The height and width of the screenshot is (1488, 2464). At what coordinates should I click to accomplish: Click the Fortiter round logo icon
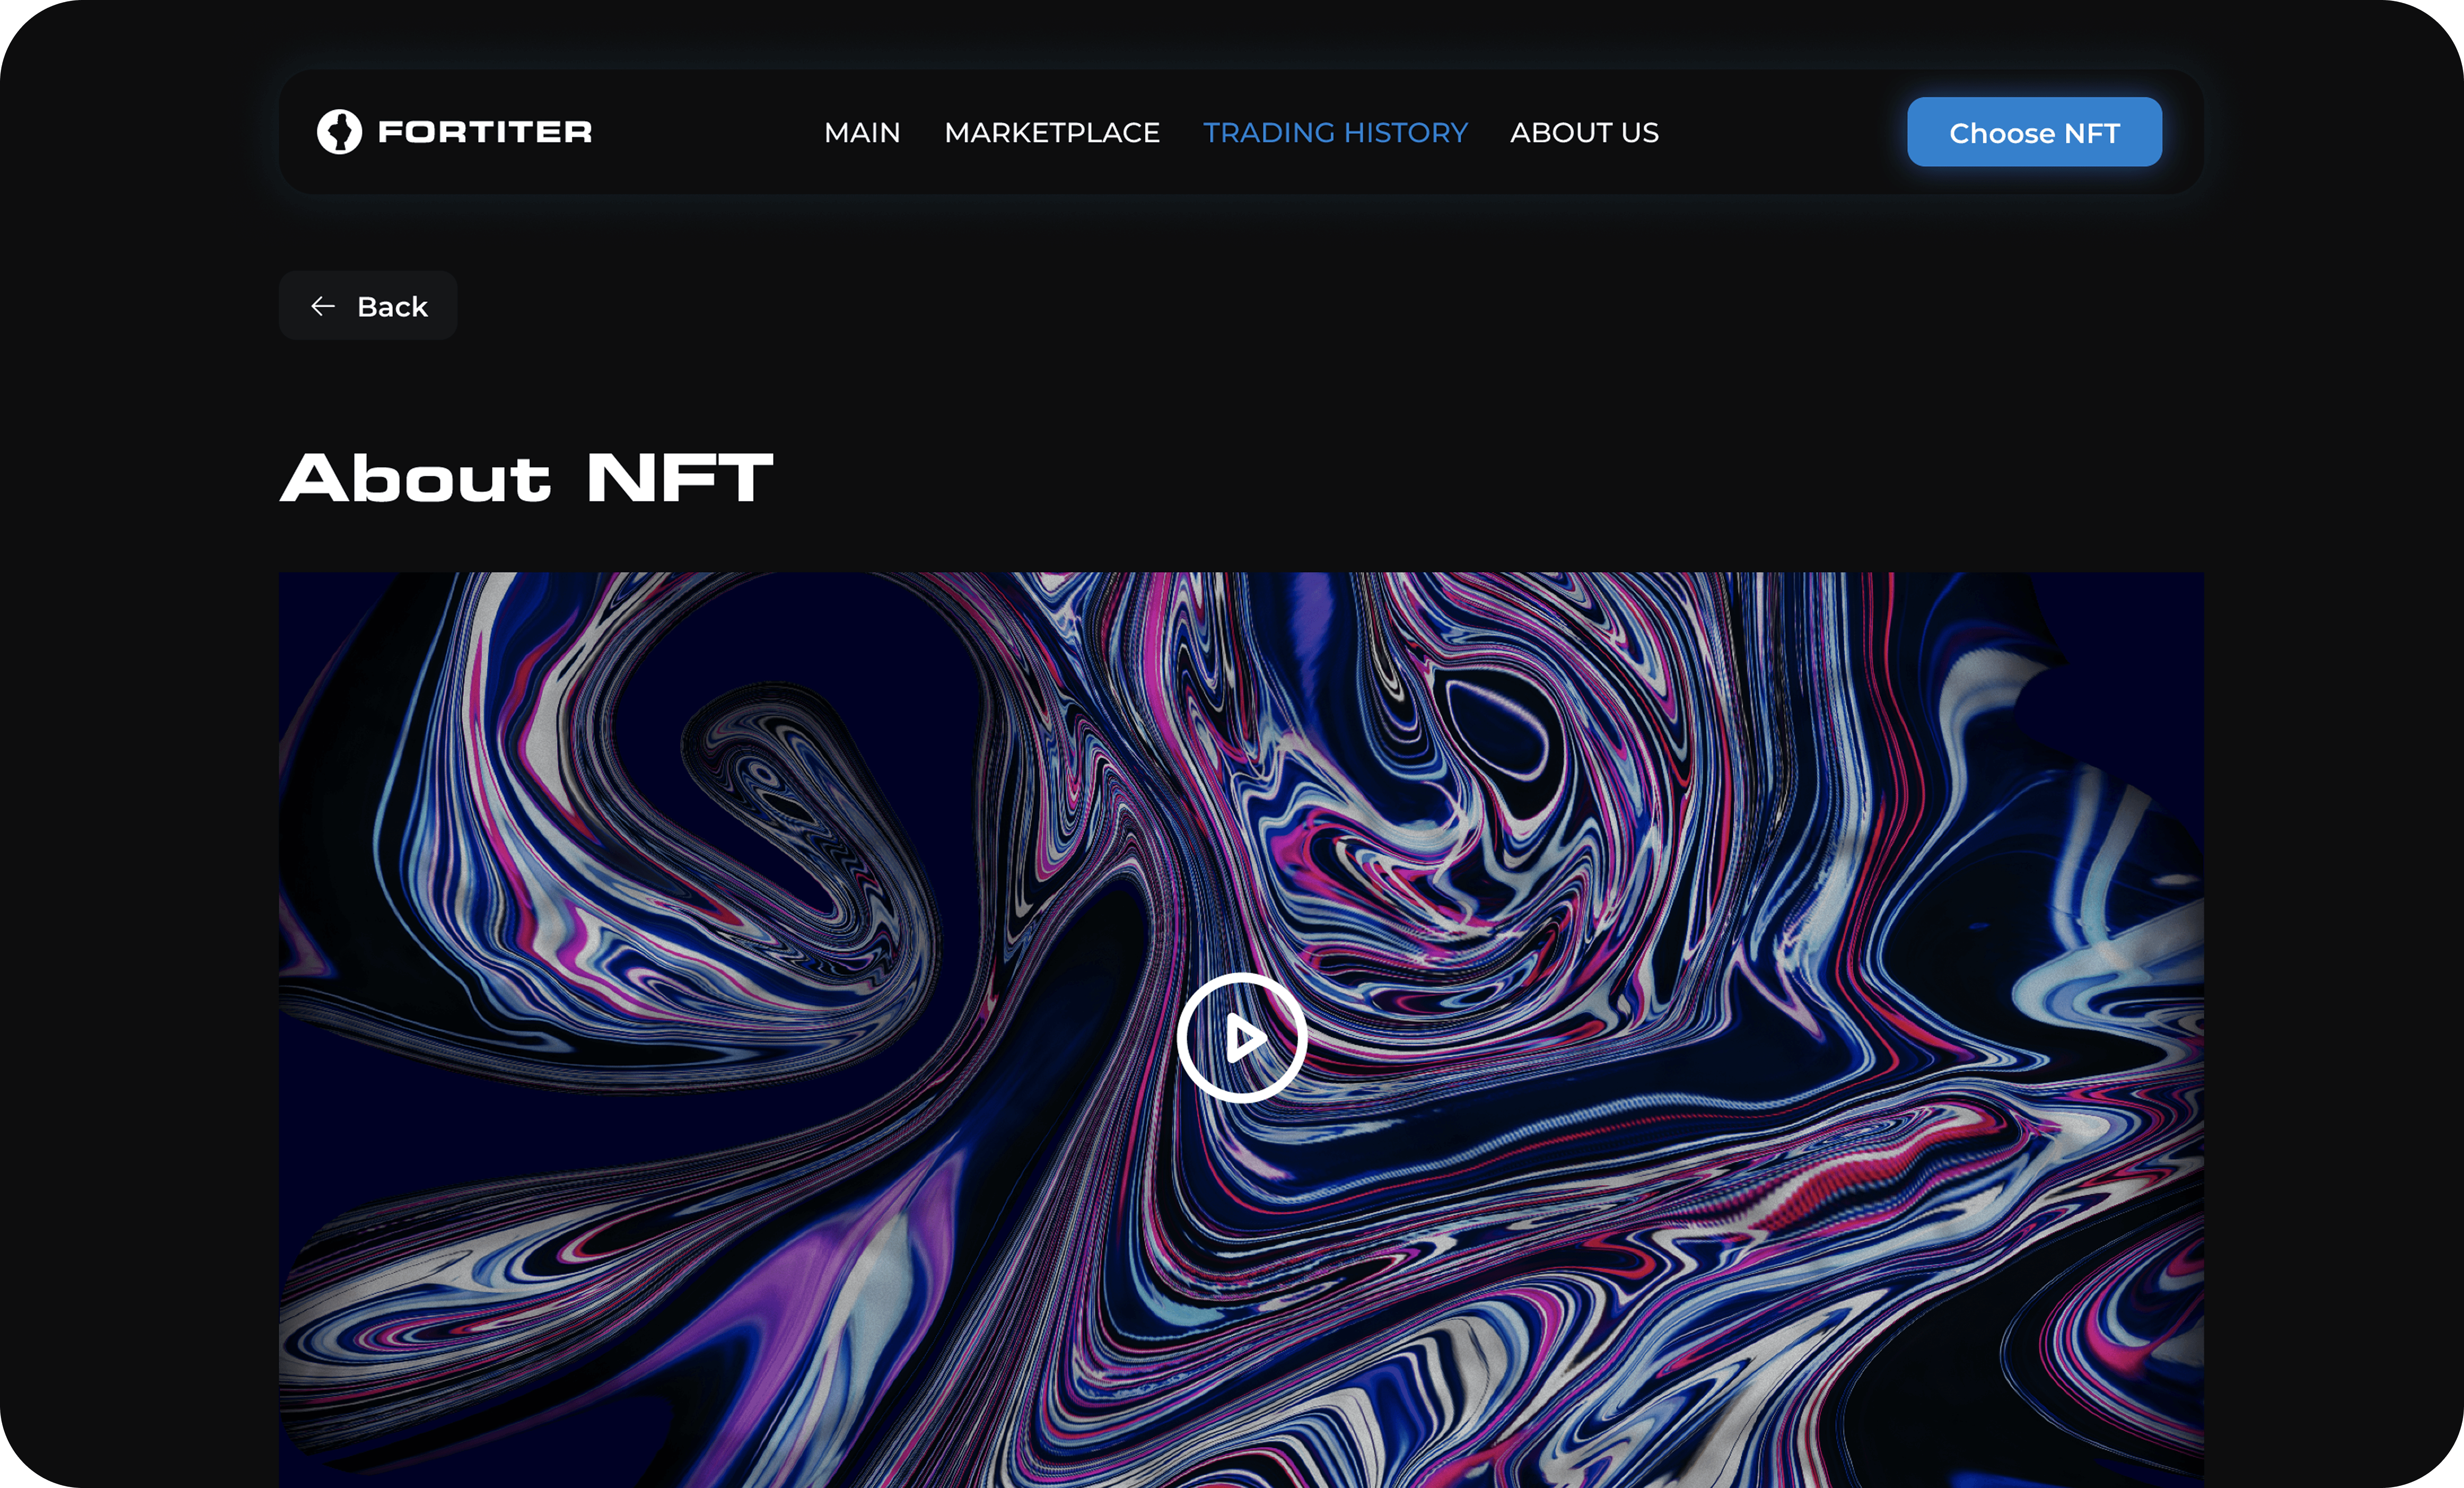pos(339,132)
